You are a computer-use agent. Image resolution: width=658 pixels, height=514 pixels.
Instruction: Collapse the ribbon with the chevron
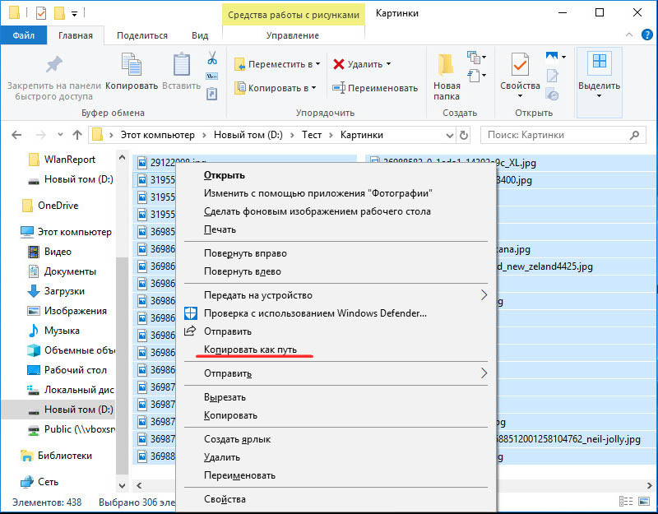pos(629,35)
